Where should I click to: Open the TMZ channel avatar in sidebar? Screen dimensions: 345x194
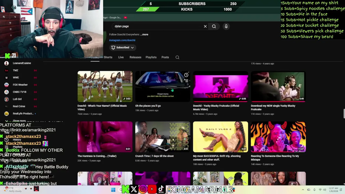click(x=6, y=70)
